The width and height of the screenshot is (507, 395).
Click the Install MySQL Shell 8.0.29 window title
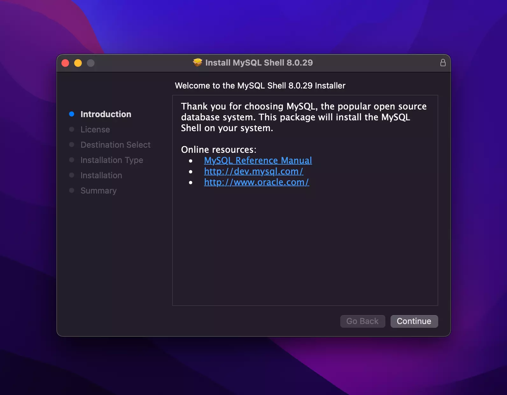(x=259, y=63)
